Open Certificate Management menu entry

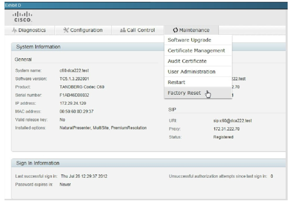(x=196, y=51)
